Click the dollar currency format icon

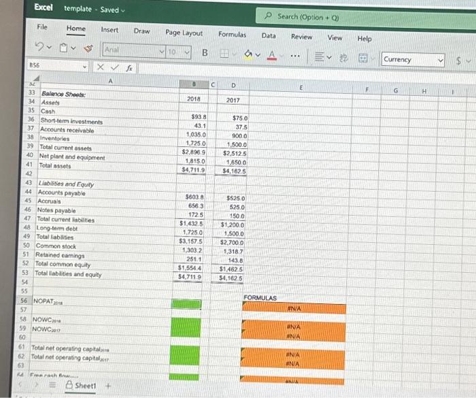tap(459, 61)
